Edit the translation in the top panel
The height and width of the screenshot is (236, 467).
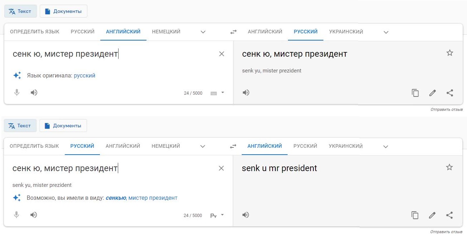coord(433,93)
